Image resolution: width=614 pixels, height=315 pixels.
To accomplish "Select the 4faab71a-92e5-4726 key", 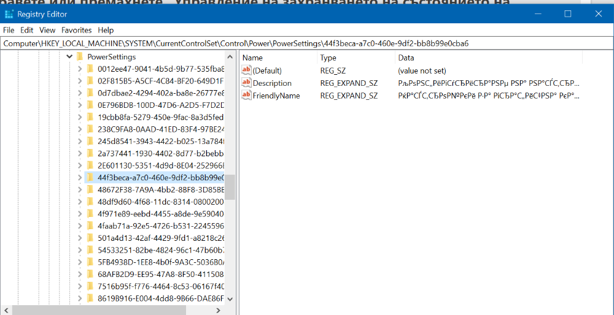I will [x=160, y=226].
